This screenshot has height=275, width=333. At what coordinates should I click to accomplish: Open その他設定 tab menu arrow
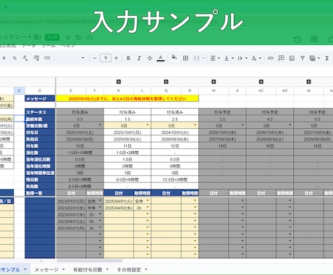146,269
